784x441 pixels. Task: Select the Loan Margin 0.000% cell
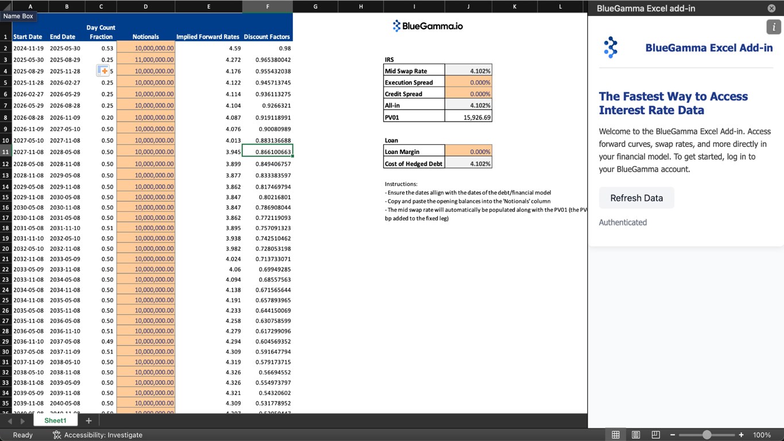click(x=468, y=152)
